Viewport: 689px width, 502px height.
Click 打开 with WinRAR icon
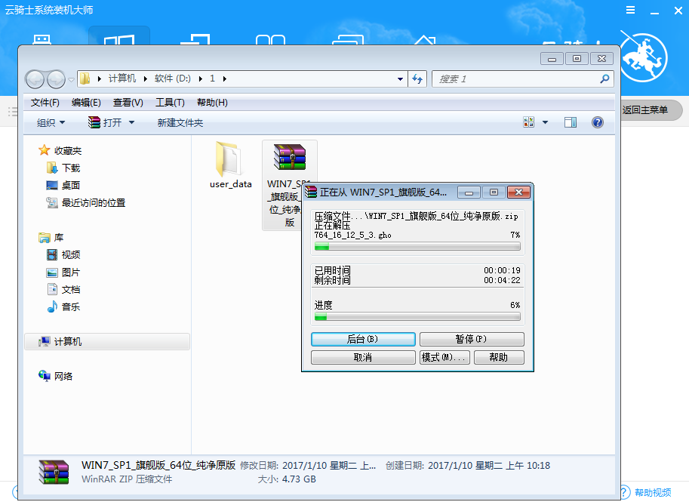click(105, 122)
